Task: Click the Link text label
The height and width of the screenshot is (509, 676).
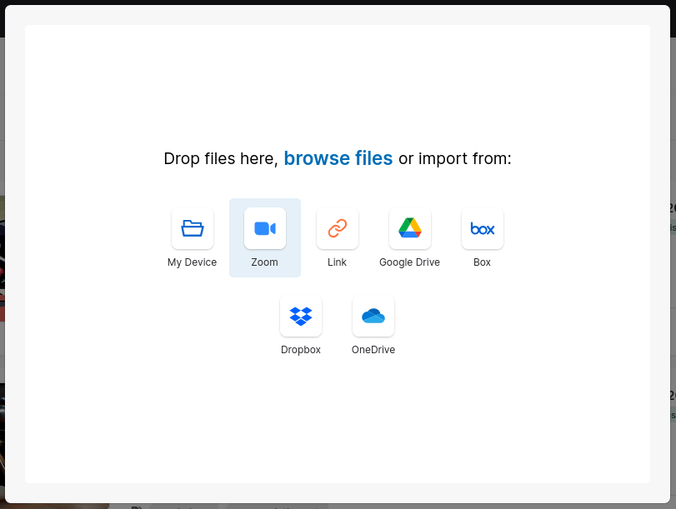Action: click(x=337, y=262)
